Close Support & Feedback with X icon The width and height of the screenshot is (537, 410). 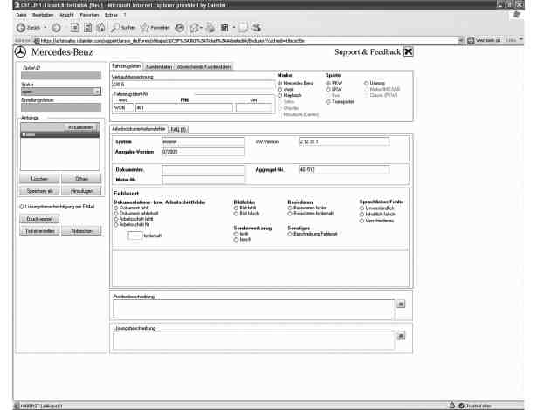point(409,51)
